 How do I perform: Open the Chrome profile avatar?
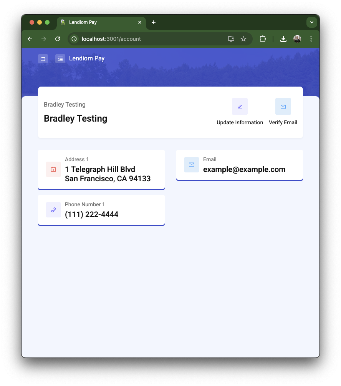[x=297, y=39]
